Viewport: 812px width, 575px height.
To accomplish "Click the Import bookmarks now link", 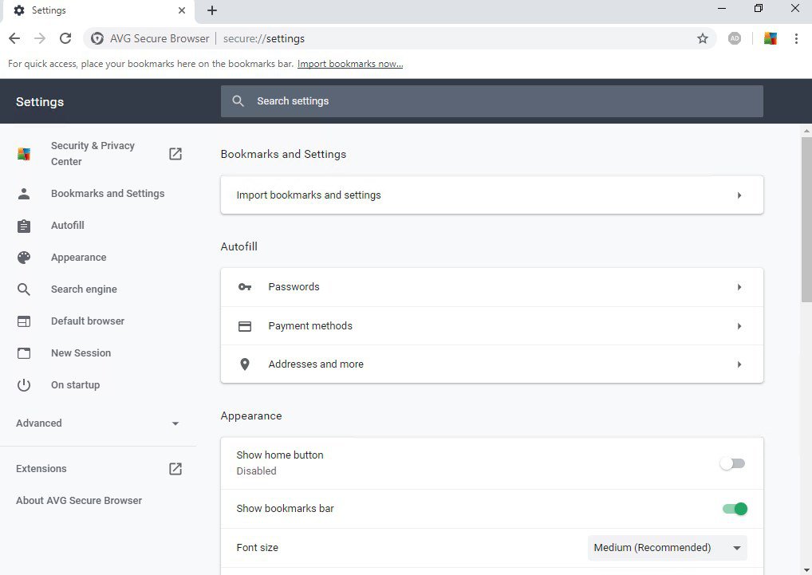I will click(x=350, y=64).
